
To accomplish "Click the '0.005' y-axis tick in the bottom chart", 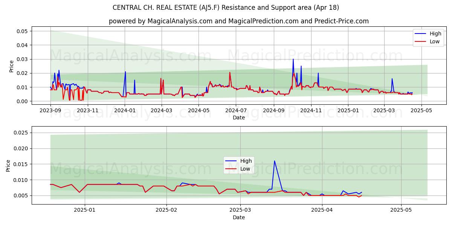I will tap(21, 195).
